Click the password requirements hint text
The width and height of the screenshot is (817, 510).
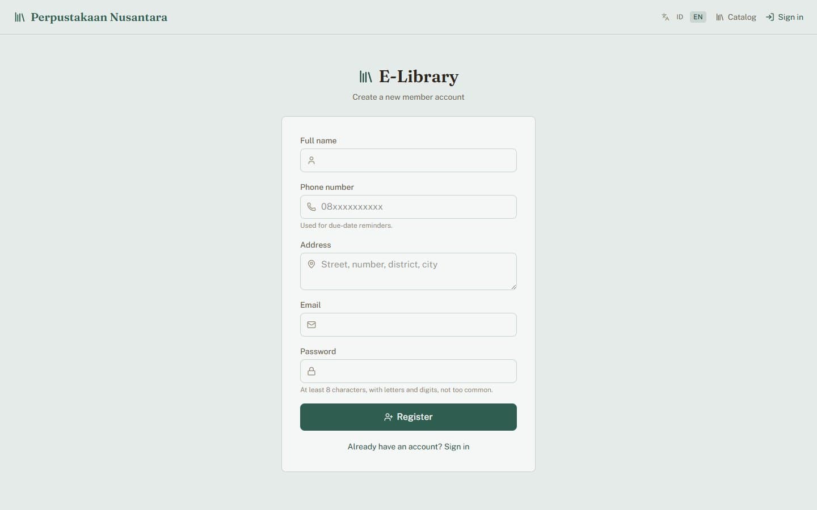397,390
